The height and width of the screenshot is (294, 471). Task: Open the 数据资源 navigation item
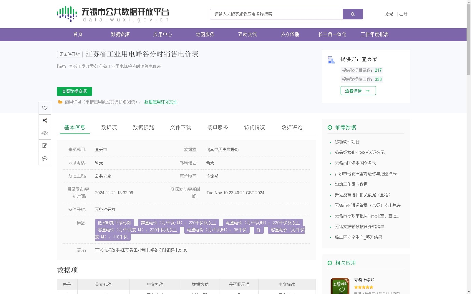click(120, 34)
